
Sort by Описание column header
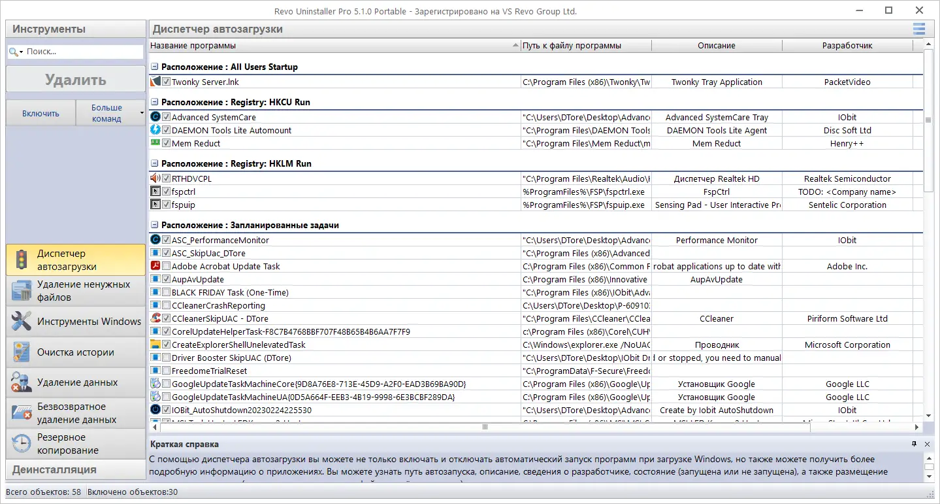pyautogui.click(x=717, y=46)
